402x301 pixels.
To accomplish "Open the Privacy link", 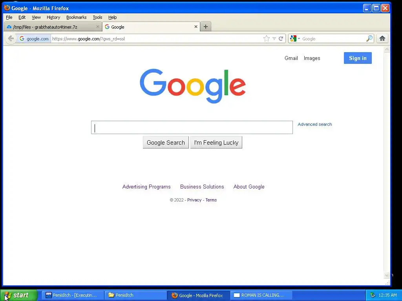I will [194, 200].
